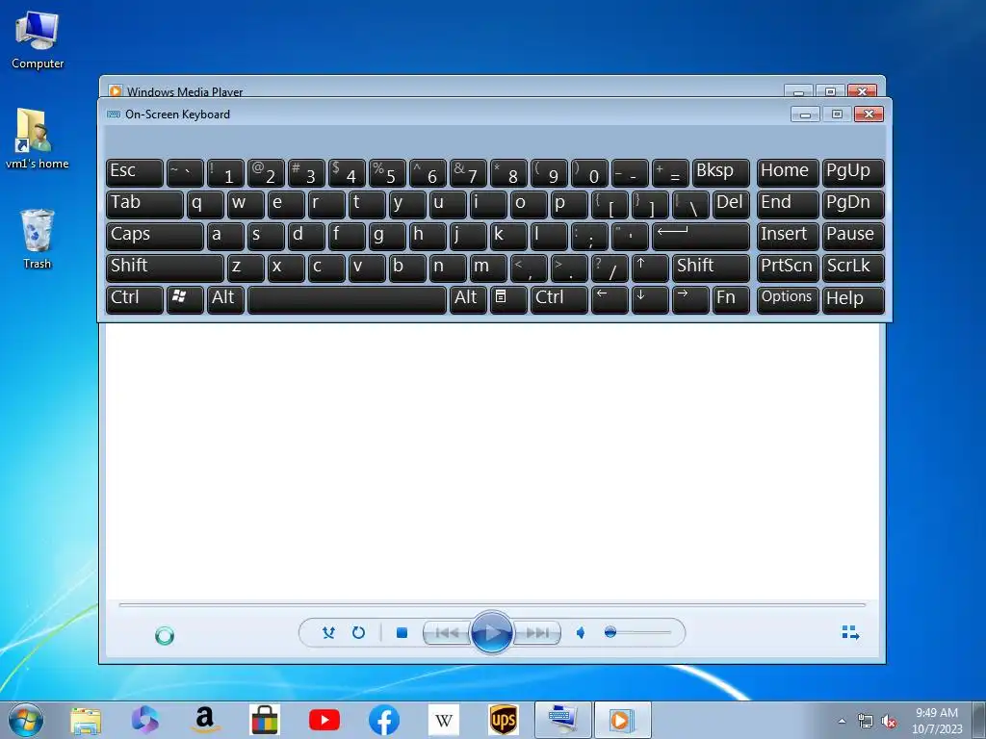Switch to Now Playing view icon
Viewport: 986px width, 739px height.
851,632
